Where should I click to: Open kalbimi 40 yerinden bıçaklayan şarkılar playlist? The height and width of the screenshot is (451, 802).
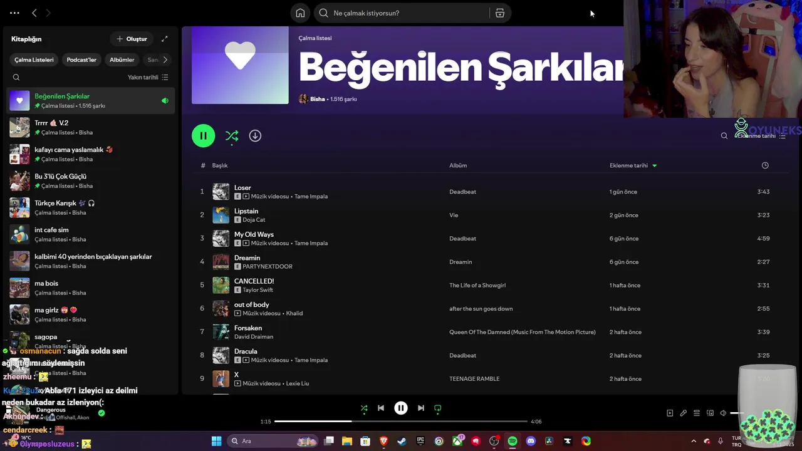[91, 261]
